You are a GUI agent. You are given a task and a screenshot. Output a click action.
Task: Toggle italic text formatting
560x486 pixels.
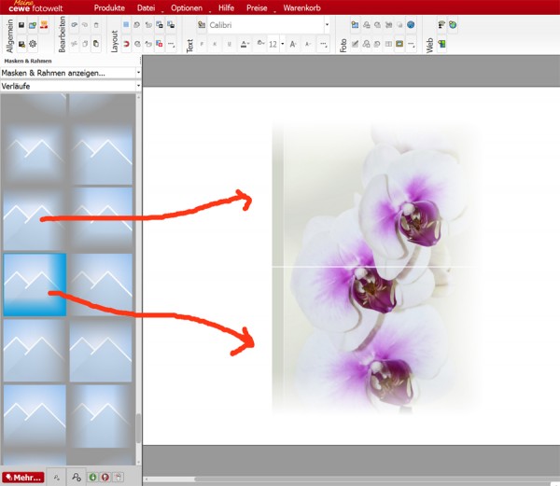(214, 44)
